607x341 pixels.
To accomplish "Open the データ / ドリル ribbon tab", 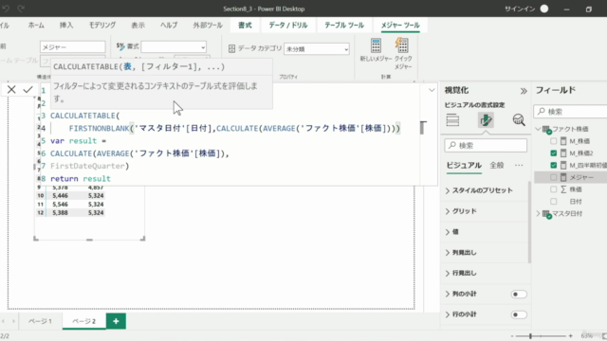I will pyautogui.click(x=288, y=26).
